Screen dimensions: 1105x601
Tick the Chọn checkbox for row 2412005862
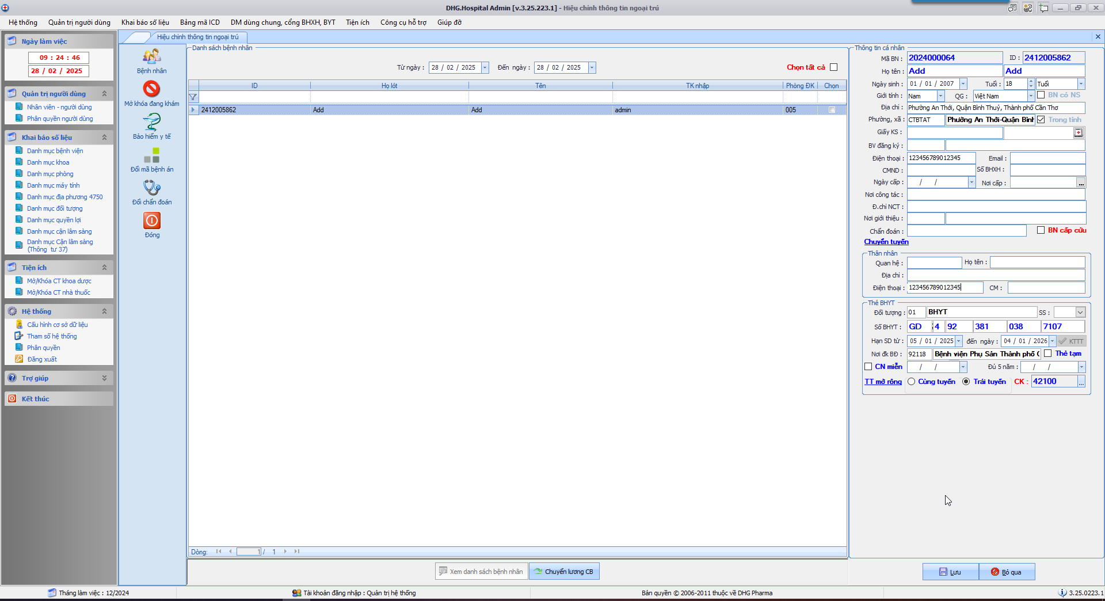click(x=832, y=110)
